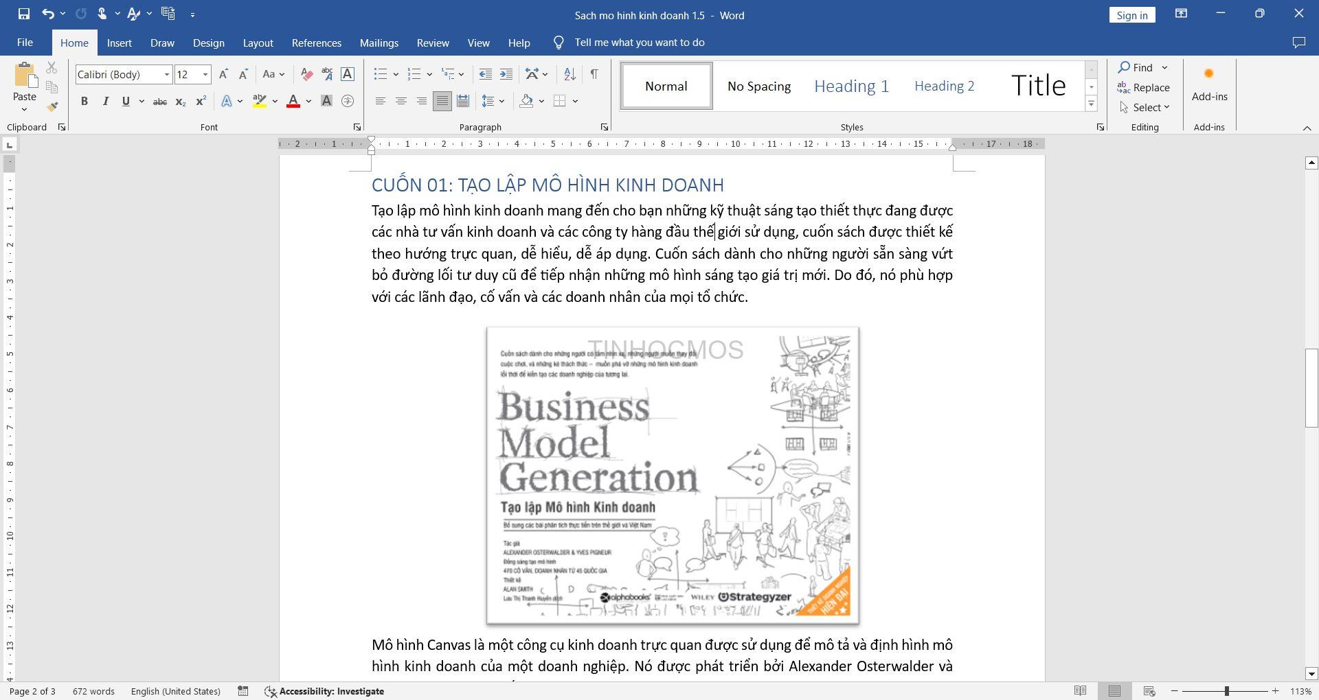Align text to the right
The height and width of the screenshot is (700, 1319).
pos(421,102)
